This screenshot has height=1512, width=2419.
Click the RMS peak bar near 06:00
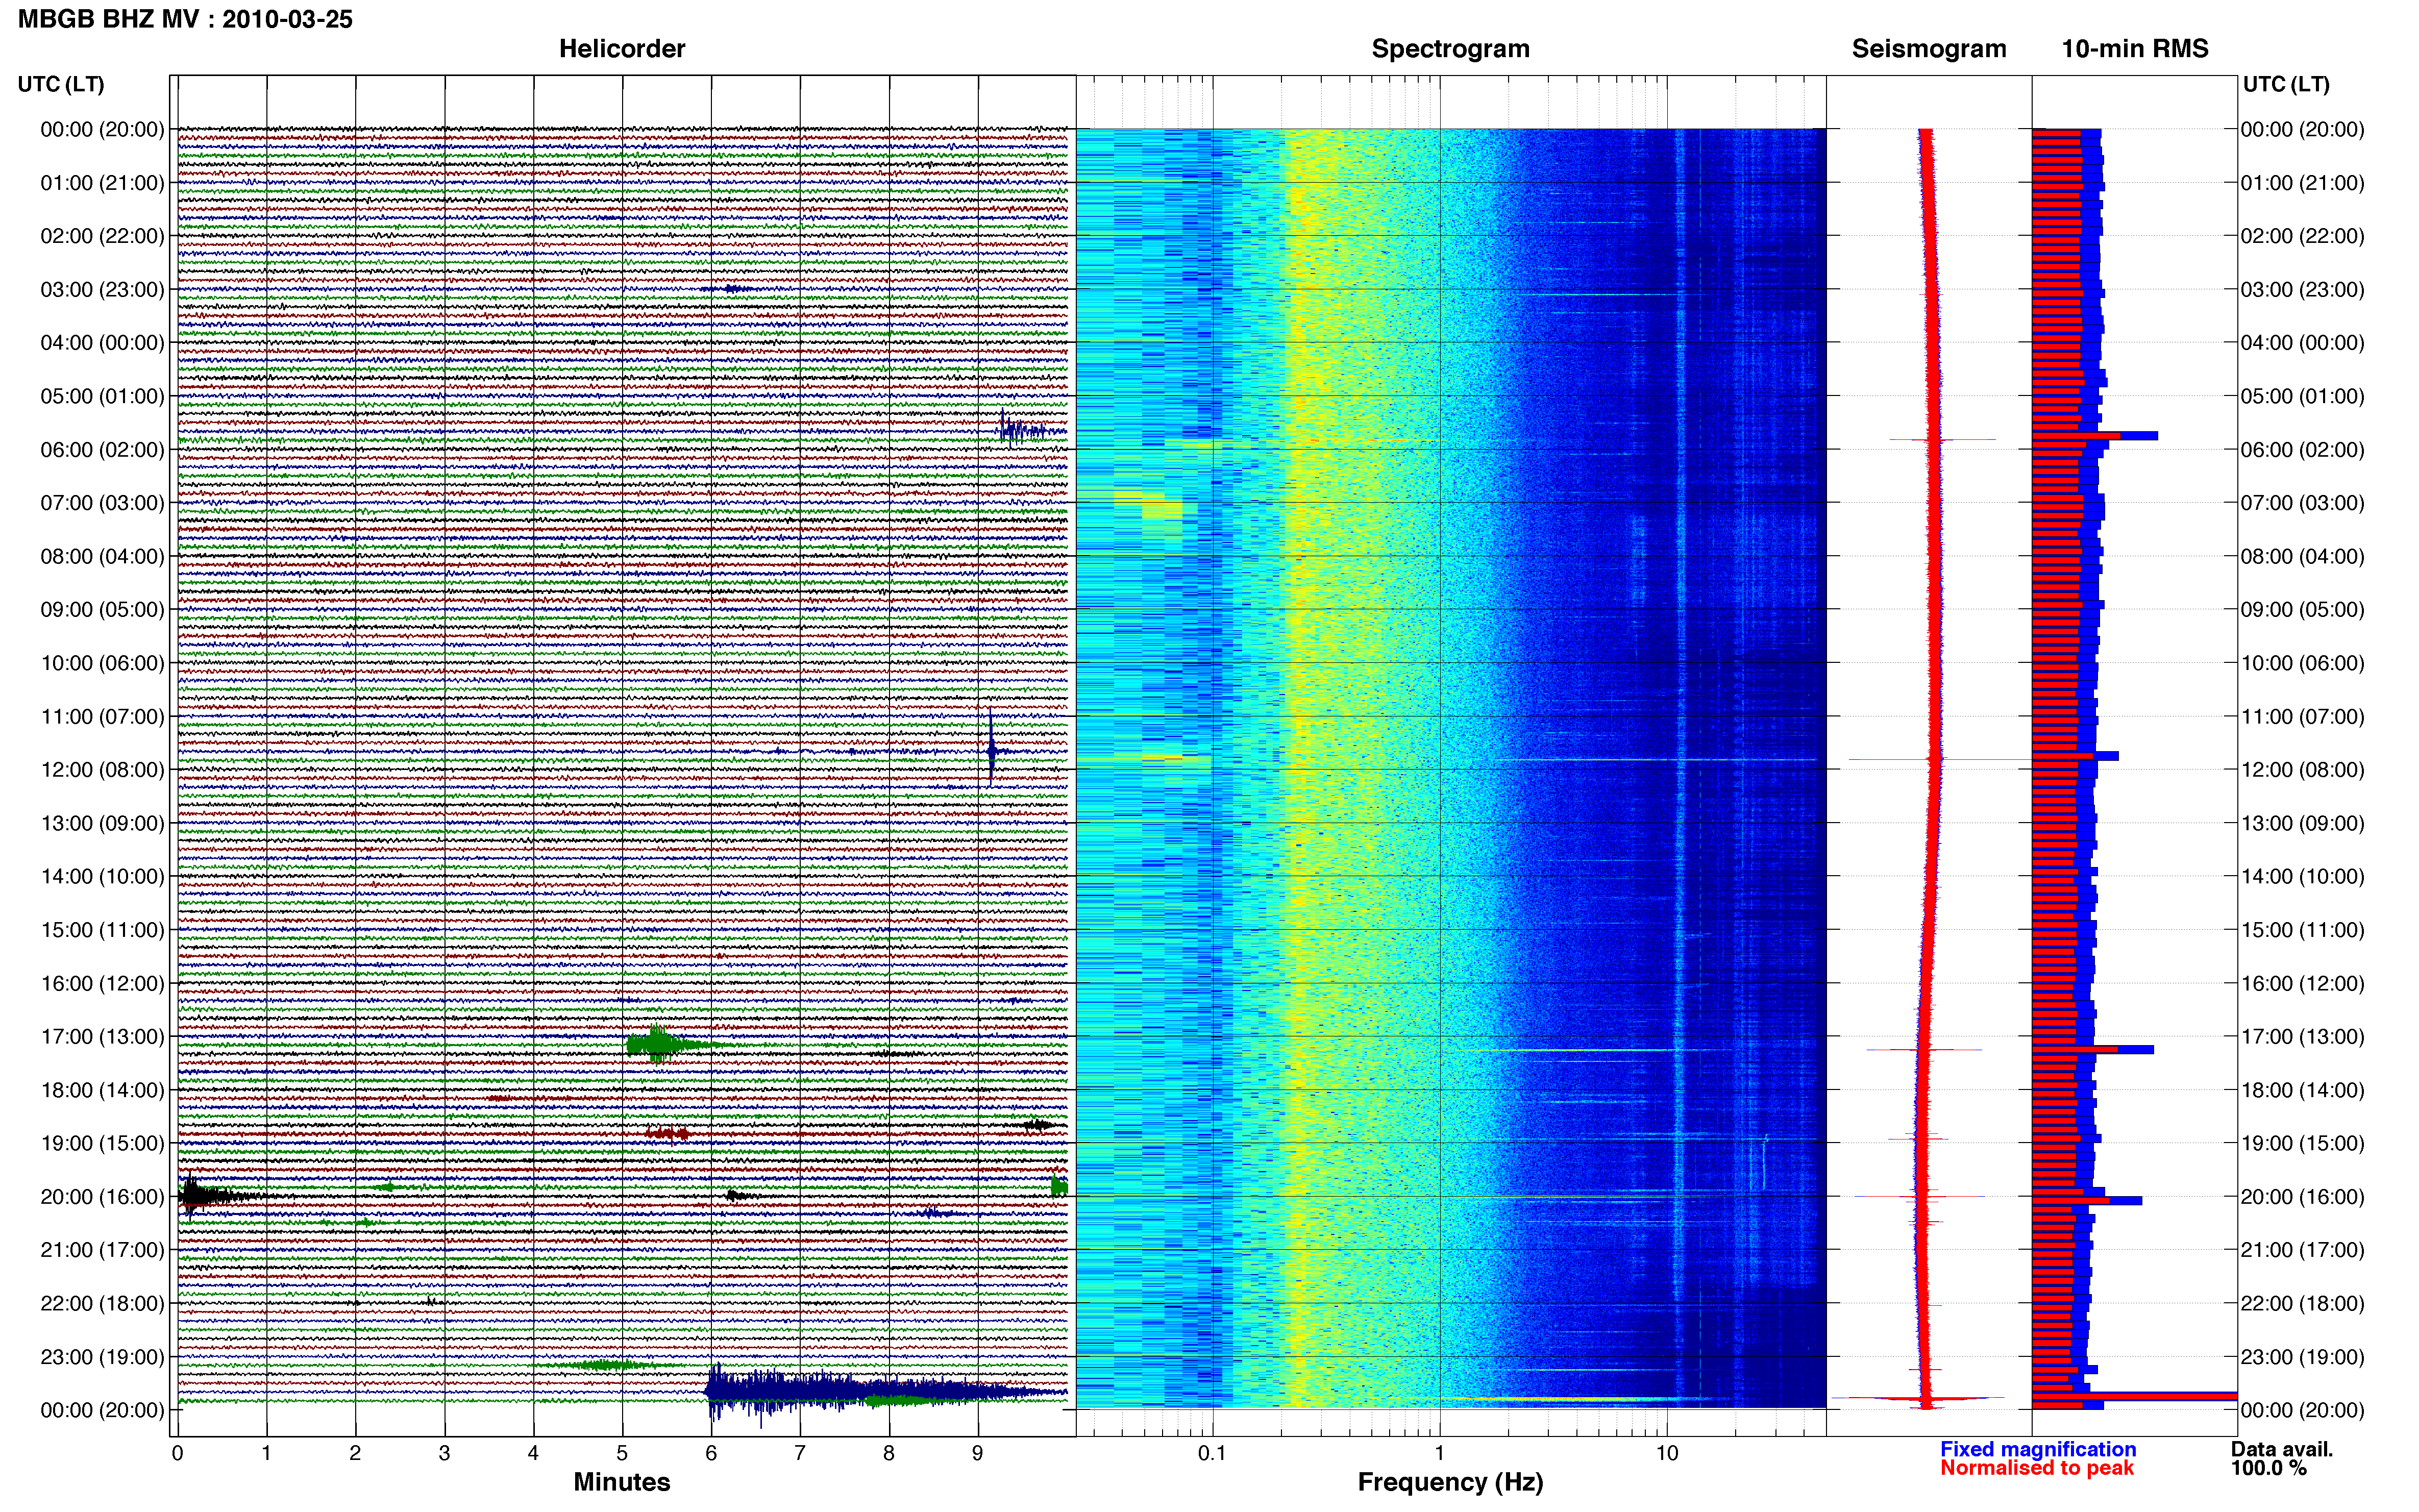[2095, 436]
